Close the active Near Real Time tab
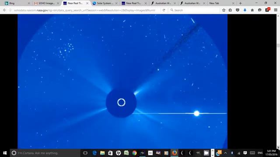The height and width of the screenshot is (157, 280). (87, 3)
